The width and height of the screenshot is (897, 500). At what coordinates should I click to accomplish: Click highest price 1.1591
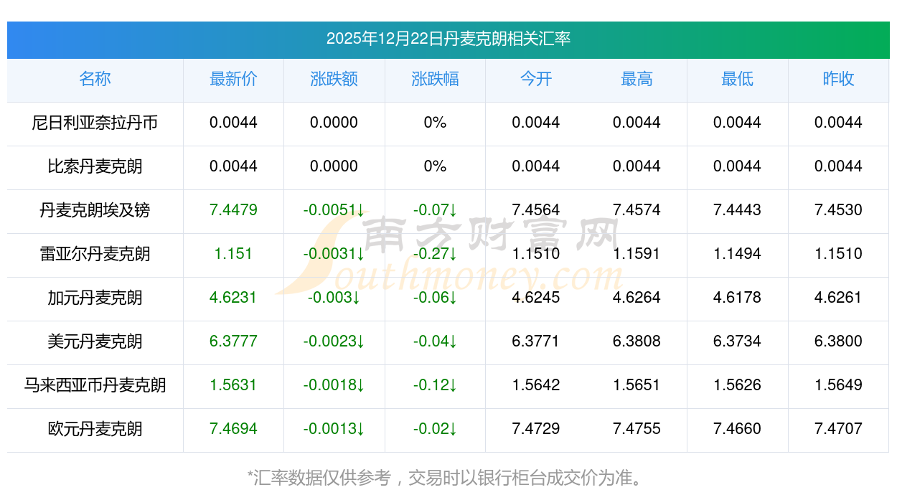(637, 254)
